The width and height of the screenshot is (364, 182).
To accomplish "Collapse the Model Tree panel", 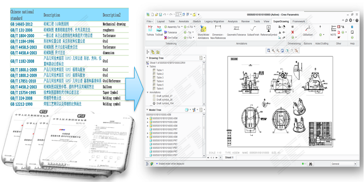I will (147, 110).
